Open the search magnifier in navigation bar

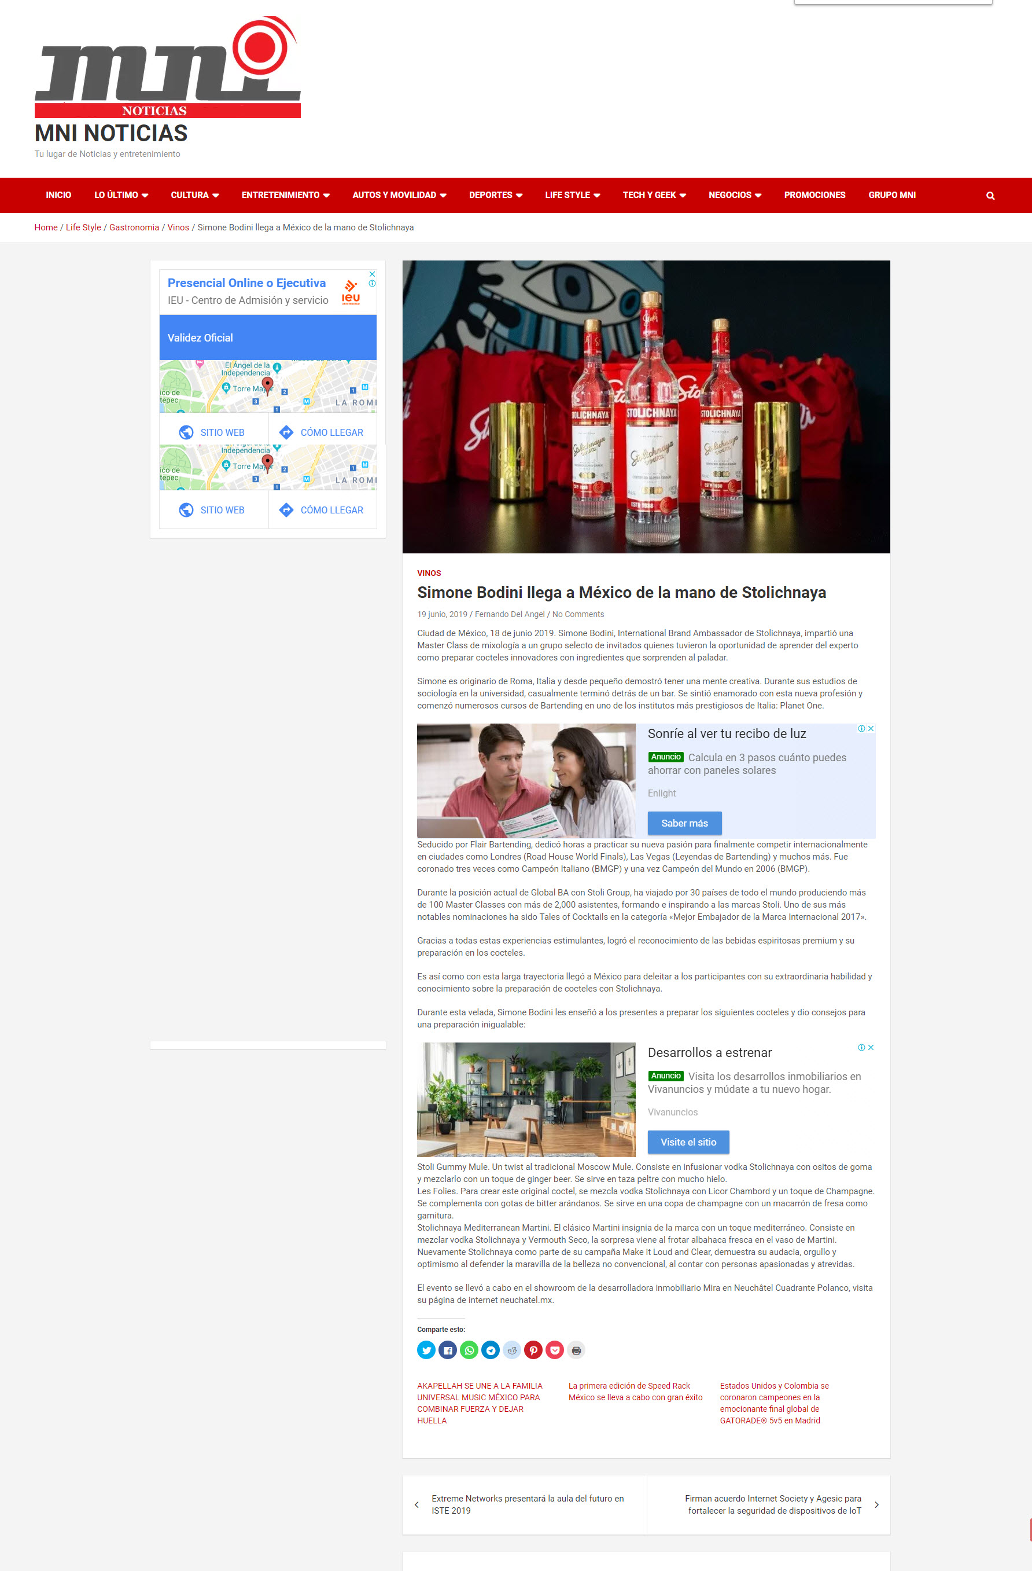coord(990,196)
